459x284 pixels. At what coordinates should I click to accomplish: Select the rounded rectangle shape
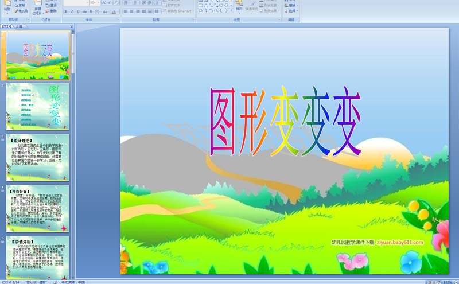coord(201,5)
